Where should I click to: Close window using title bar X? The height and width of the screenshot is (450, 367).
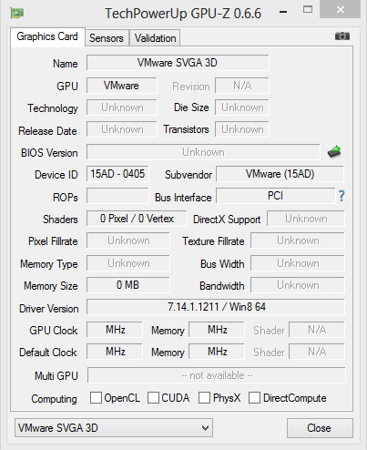341,10
